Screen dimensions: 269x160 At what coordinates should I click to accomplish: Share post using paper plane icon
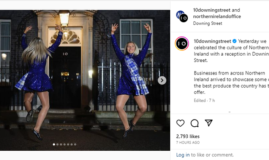[x=208, y=123]
